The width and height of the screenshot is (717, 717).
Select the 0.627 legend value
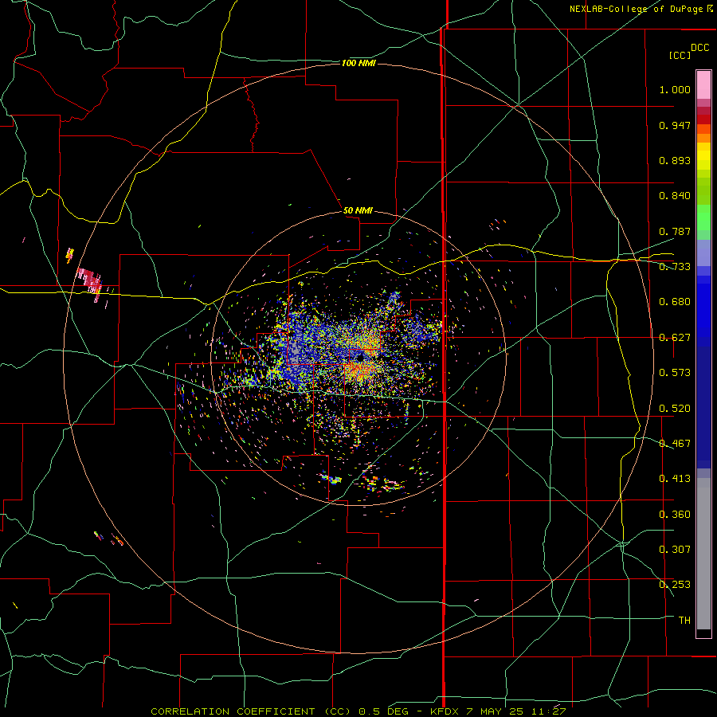click(675, 338)
